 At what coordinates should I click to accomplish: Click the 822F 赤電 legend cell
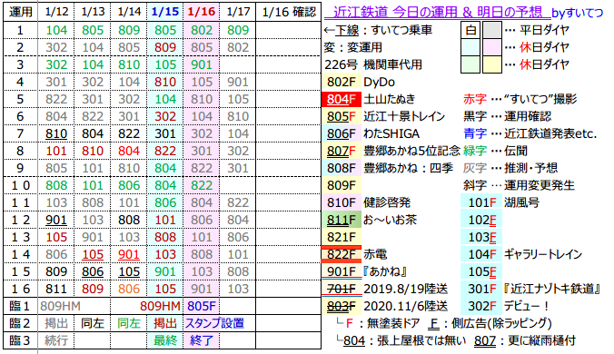pyautogui.click(x=342, y=254)
